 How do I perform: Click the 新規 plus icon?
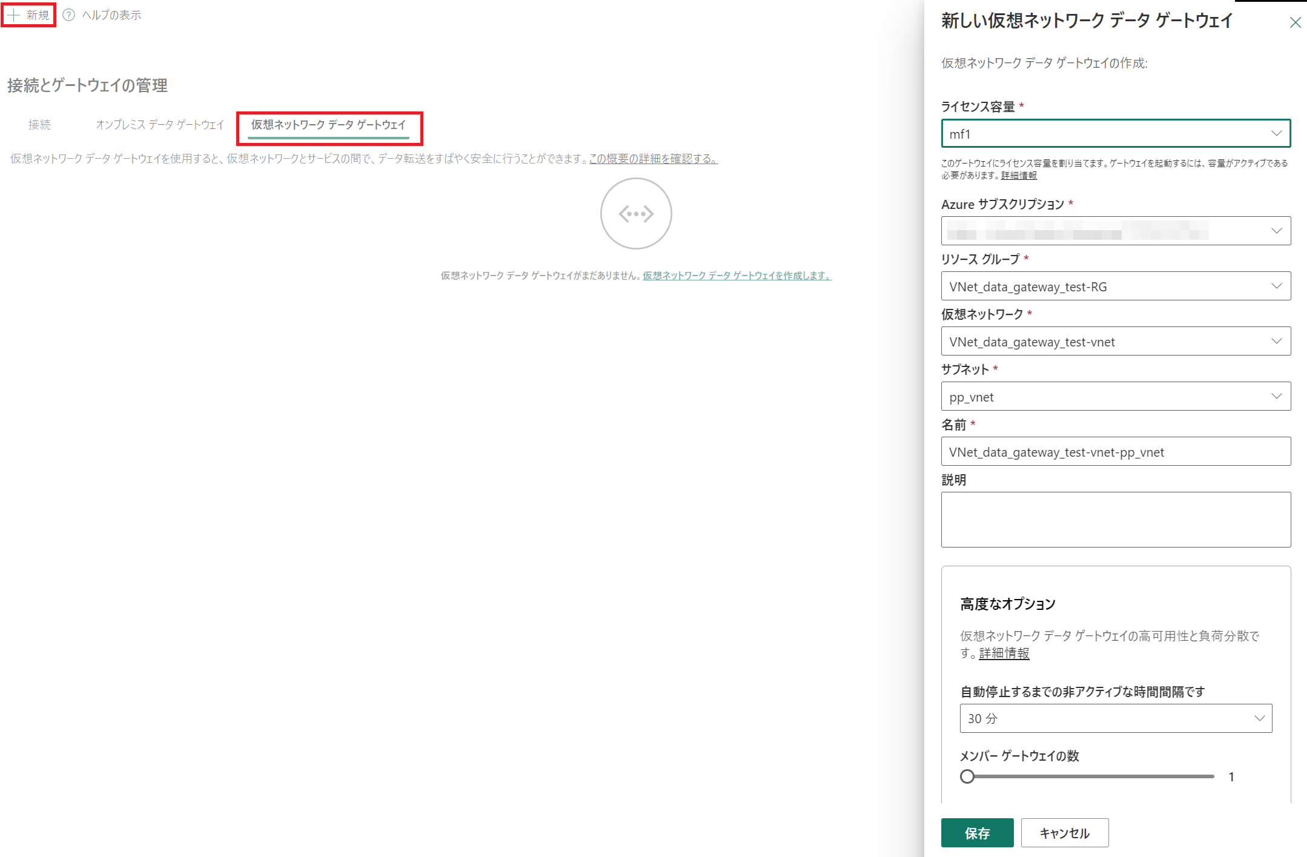click(x=13, y=15)
